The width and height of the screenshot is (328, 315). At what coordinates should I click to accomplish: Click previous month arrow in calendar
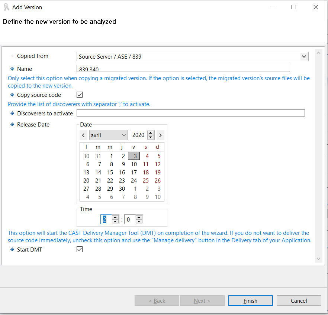(x=83, y=135)
